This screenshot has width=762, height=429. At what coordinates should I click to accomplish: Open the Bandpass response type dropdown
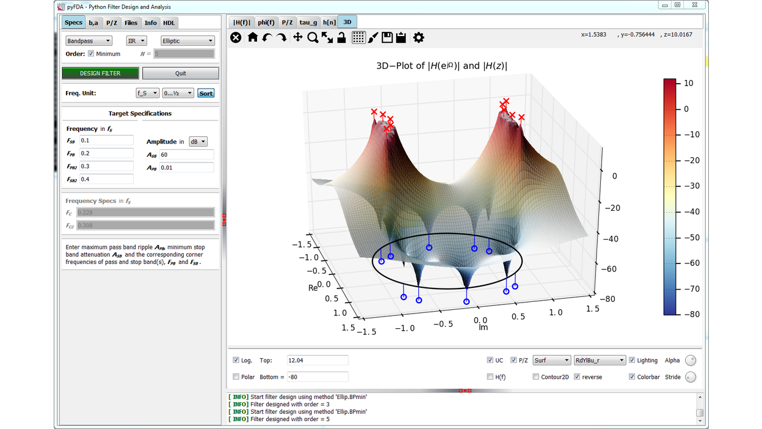89,41
